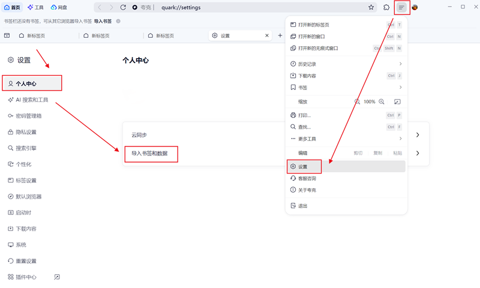Image resolution: width=480 pixels, height=288 pixels.
Task: Open plugin center external link icon
Action: (x=57, y=277)
